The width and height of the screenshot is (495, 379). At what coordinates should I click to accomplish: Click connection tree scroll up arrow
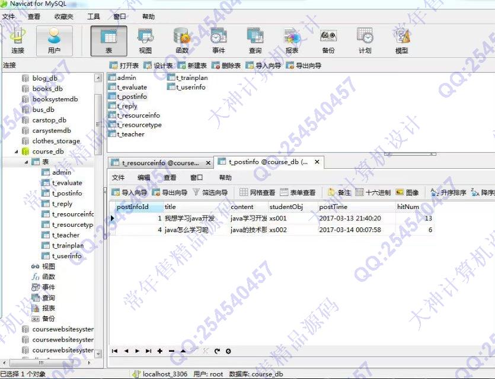(x=98, y=78)
